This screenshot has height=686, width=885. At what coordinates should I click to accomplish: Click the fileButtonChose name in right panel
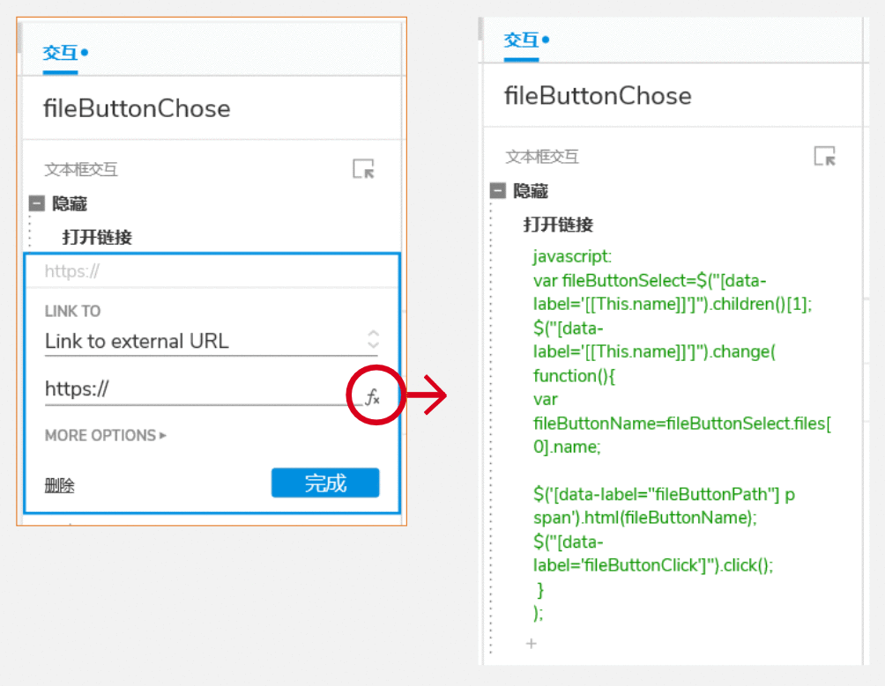pos(598,95)
